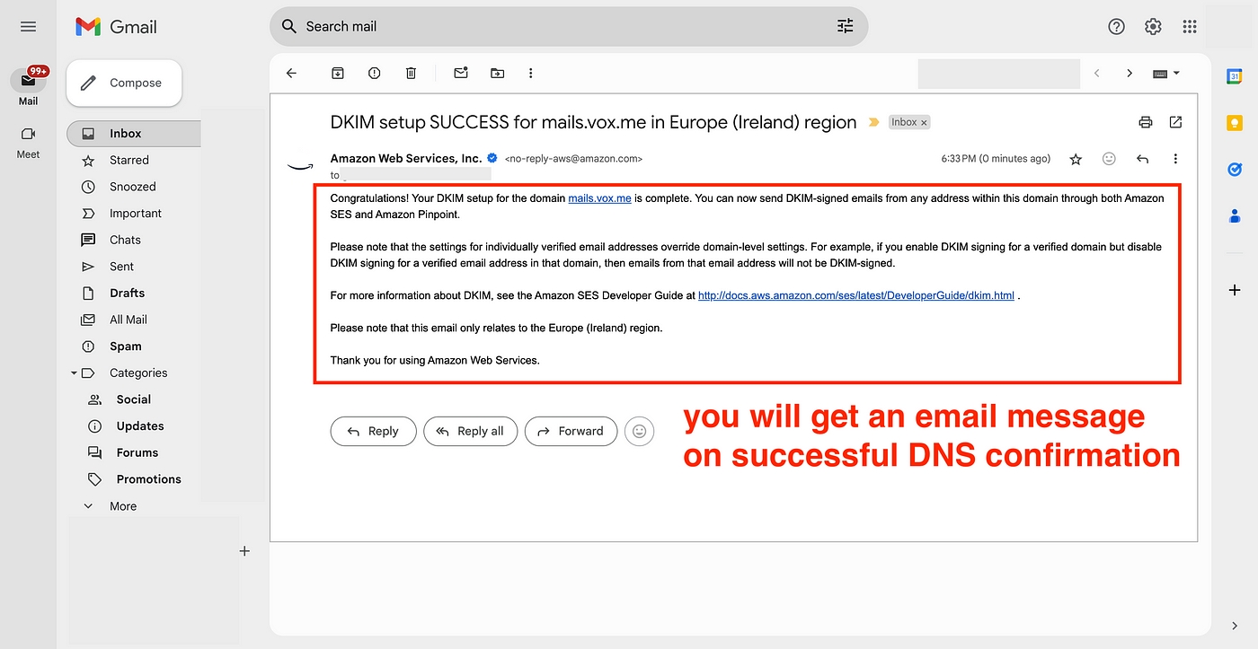Open the Meet section in the left rail
The height and width of the screenshot is (649, 1258).
pos(28,142)
